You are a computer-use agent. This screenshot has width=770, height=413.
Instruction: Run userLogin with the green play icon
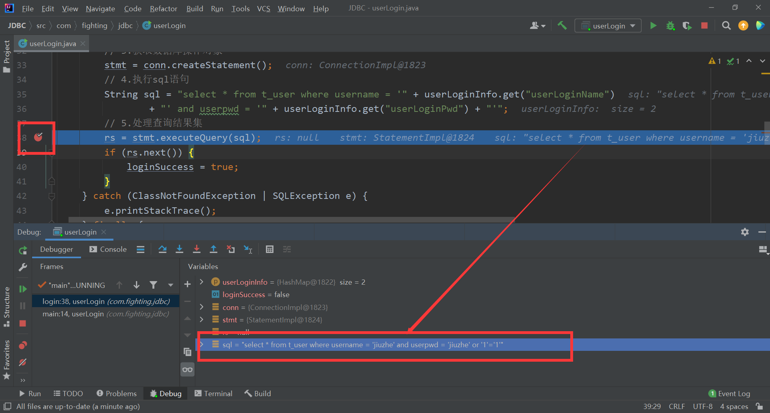pos(653,26)
